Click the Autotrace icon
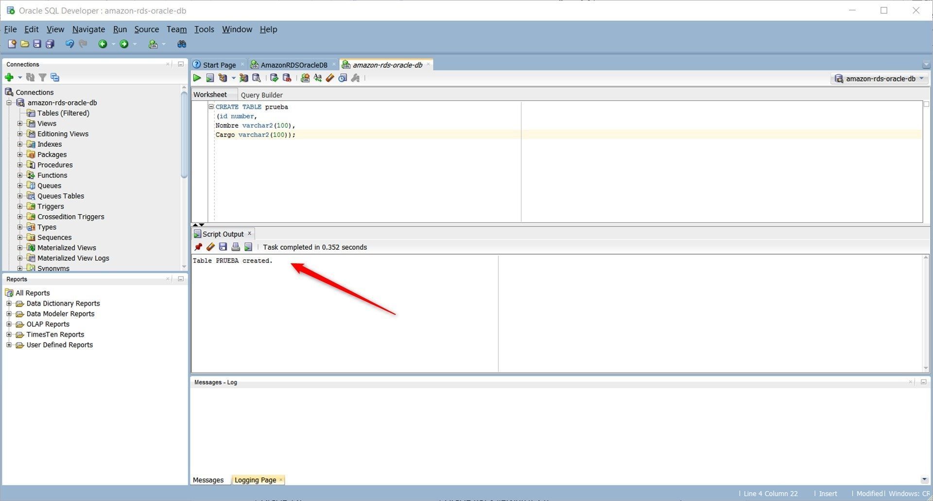Viewport: 933px width, 501px height. [x=243, y=78]
